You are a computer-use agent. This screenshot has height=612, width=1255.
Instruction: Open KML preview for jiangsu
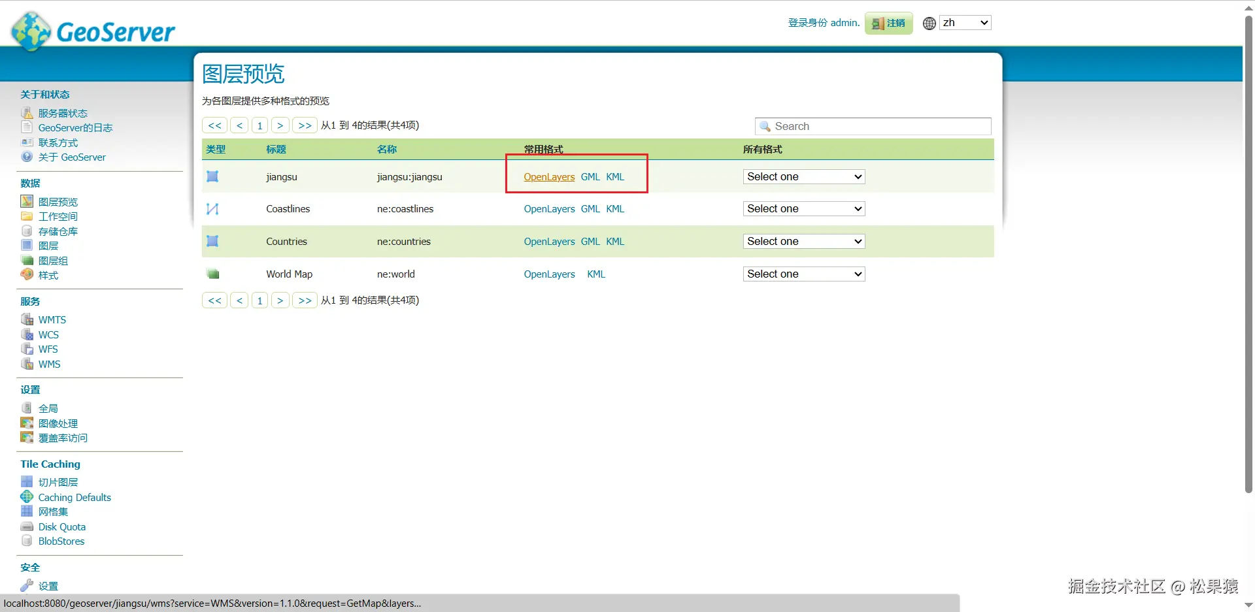tap(615, 176)
